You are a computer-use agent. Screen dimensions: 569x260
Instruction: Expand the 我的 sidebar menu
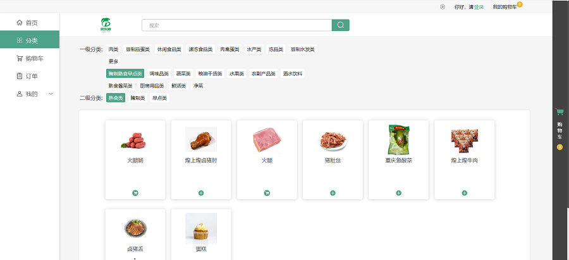[x=30, y=94]
